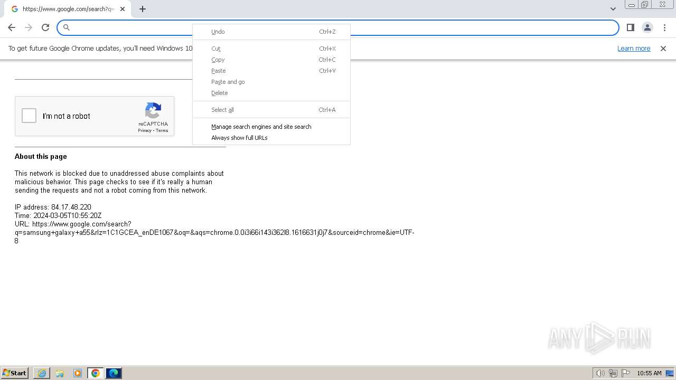Click the Chrome updates Windows 10 notice text
This screenshot has height=380, width=676.
[100, 49]
